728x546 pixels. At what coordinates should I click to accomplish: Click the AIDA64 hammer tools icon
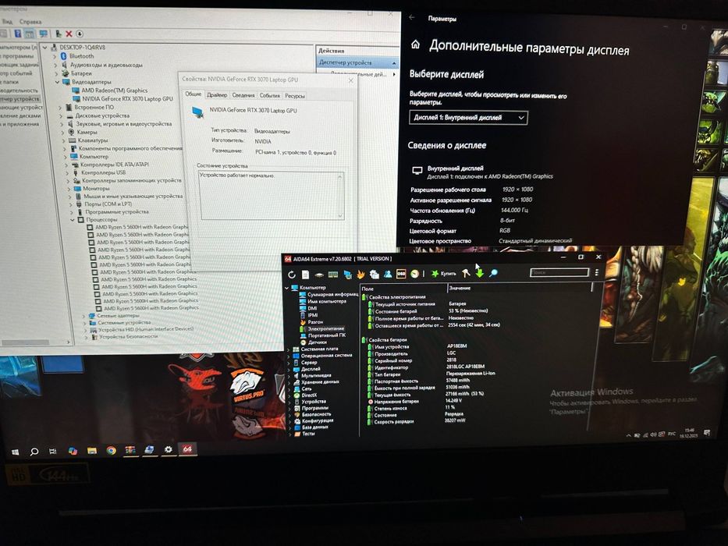coord(466,274)
